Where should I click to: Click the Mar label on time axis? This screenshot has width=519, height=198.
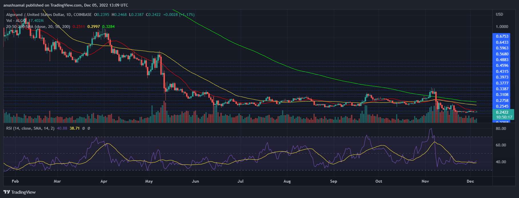(57, 181)
